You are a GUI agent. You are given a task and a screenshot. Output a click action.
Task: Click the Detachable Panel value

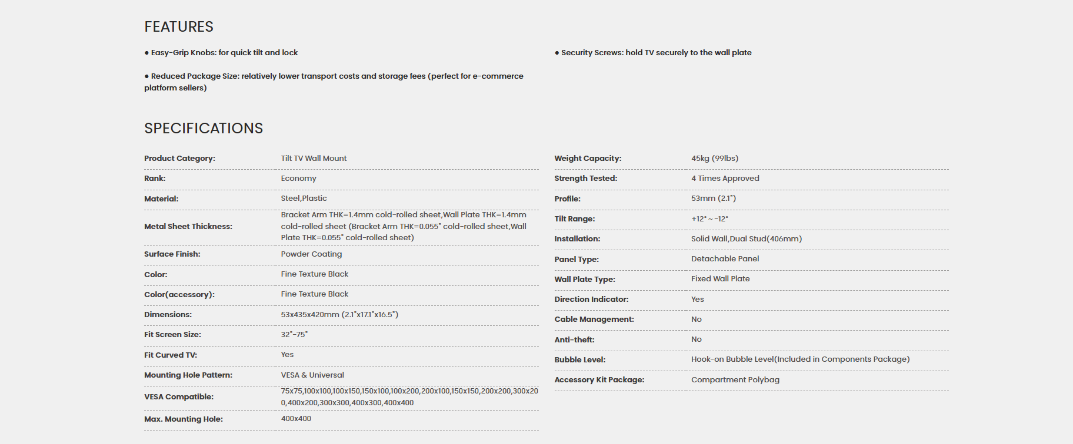[725, 259]
